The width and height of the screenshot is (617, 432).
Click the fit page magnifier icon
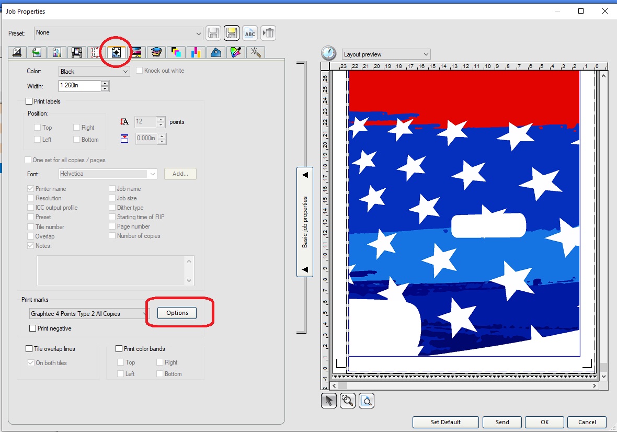pyautogui.click(x=367, y=401)
